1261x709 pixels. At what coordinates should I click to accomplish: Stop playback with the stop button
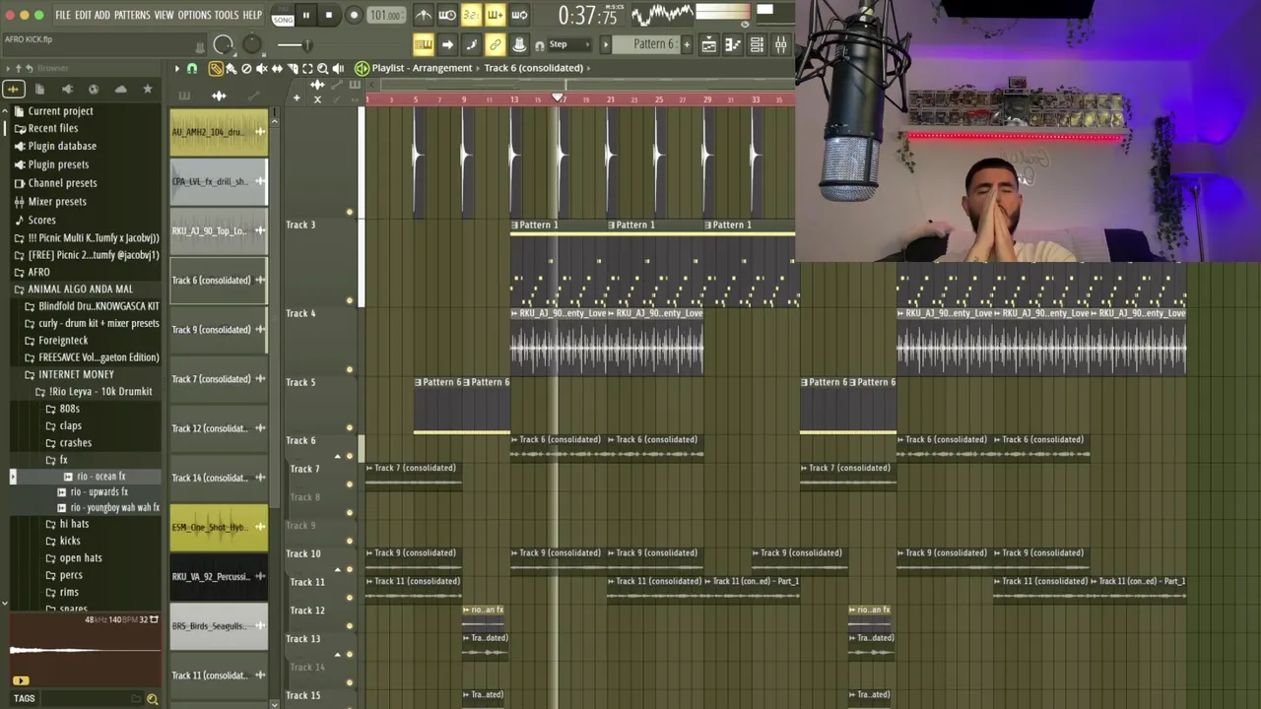point(329,16)
